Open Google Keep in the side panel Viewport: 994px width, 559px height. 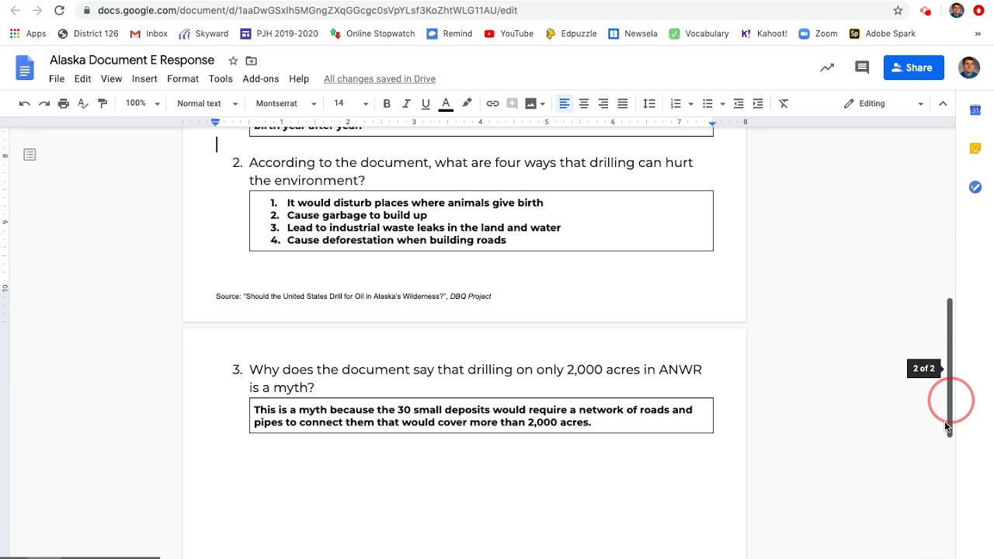coord(975,148)
